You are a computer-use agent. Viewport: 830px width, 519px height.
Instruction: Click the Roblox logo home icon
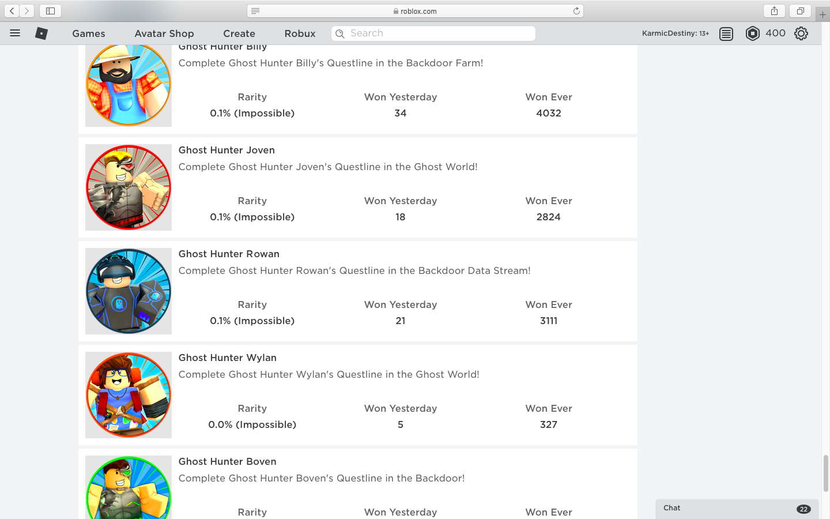click(41, 33)
